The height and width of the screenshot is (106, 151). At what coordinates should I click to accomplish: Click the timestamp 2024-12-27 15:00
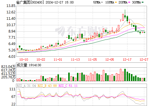click(x=60, y=2)
